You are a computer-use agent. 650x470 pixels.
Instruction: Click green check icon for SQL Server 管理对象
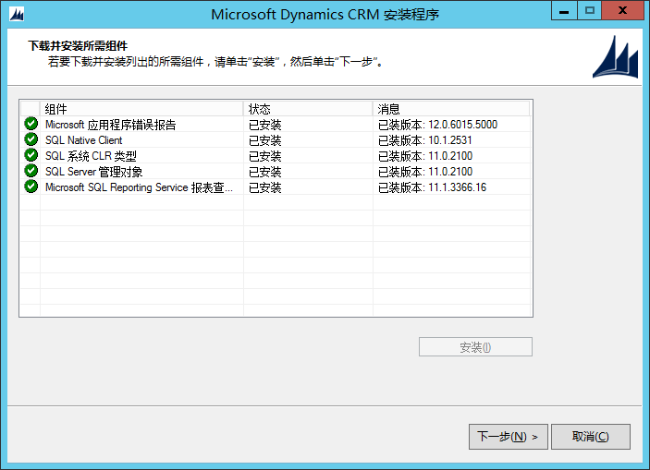[31, 171]
